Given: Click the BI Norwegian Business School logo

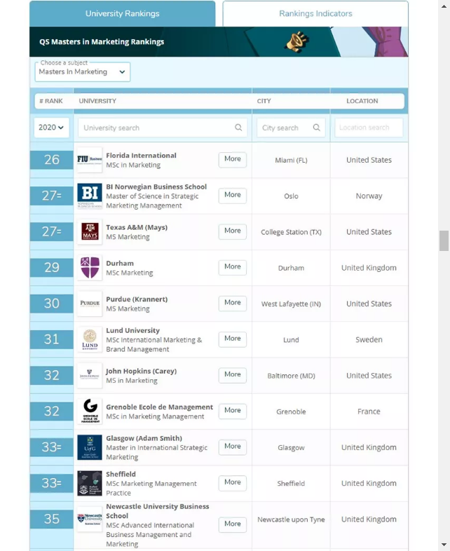Looking at the screenshot, I should [90, 196].
